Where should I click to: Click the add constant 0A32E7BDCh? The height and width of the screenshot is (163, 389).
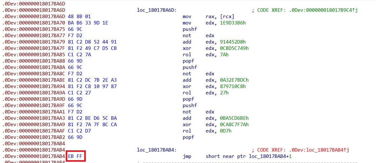tap(234, 80)
